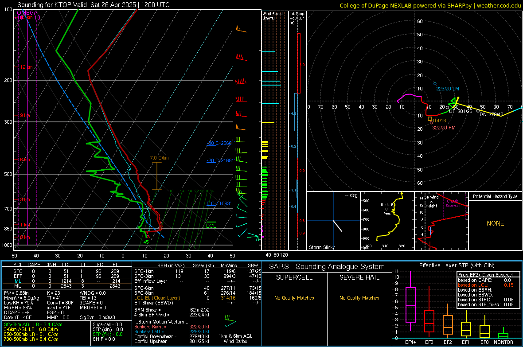Select the Storm Slinky panel label
The height and width of the screenshot is (347, 523).
point(321,247)
